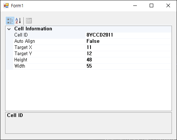Close the Form1 window

(168, 5)
